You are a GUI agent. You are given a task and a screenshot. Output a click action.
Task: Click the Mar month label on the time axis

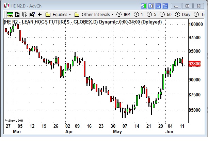17,131
